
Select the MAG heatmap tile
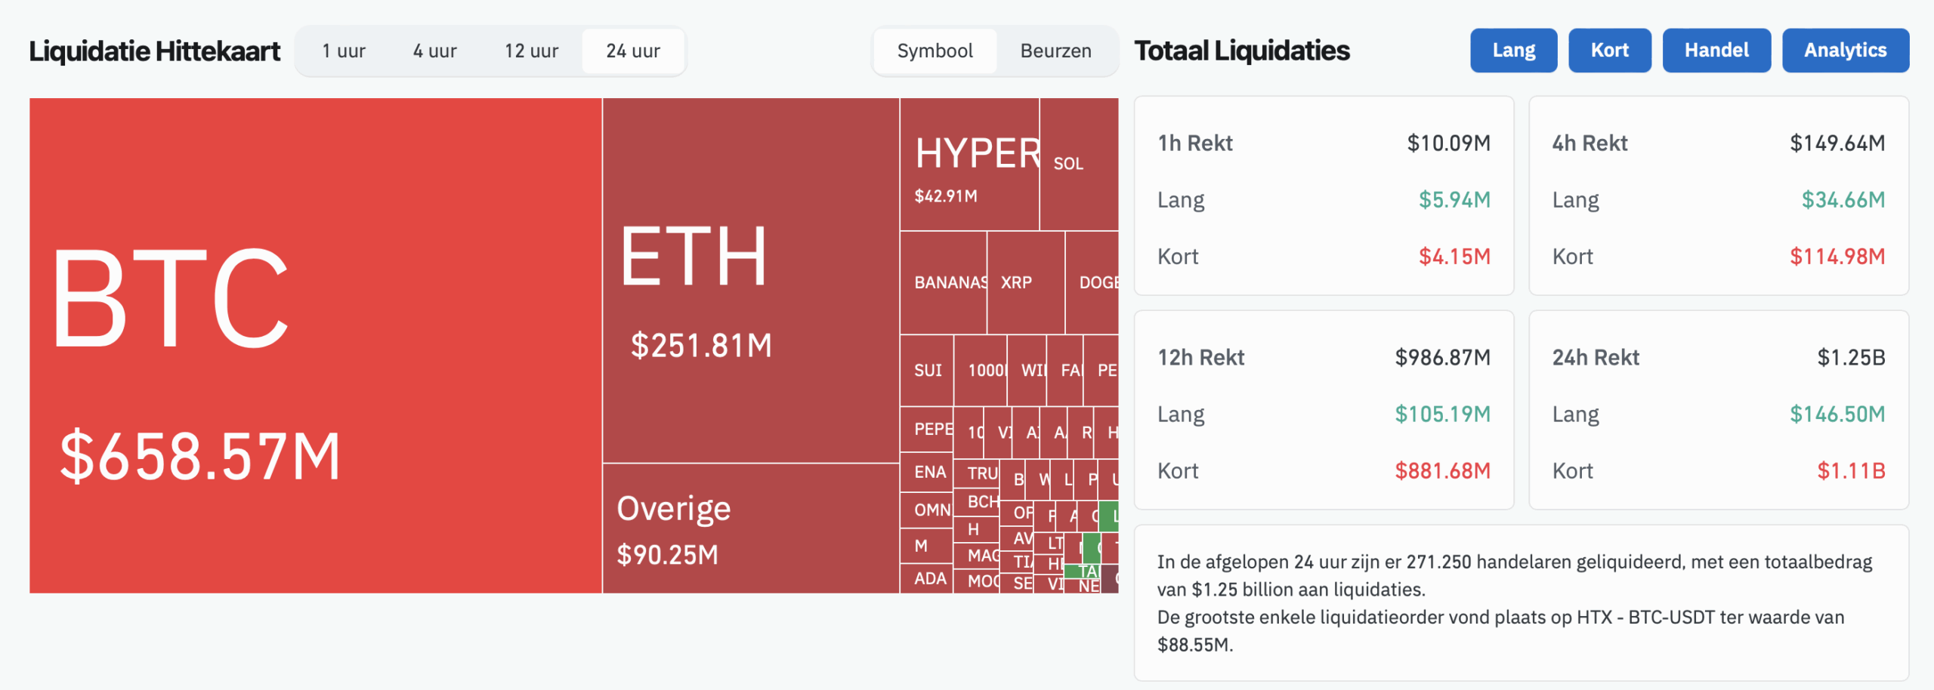click(x=977, y=556)
